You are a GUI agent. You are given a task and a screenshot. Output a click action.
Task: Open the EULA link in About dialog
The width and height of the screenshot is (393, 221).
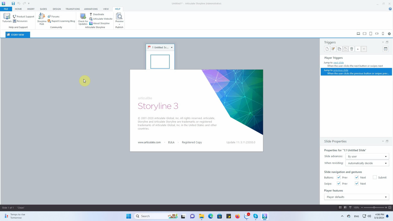(x=171, y=142)
